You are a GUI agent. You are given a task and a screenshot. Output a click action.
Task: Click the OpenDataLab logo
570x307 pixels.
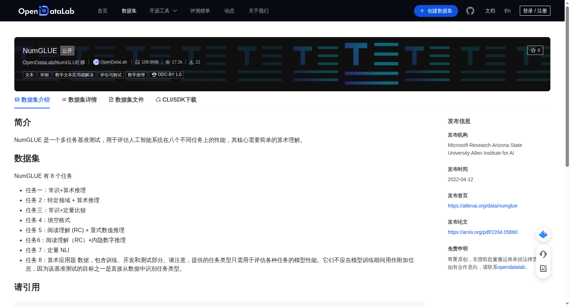tap(46, 11)
